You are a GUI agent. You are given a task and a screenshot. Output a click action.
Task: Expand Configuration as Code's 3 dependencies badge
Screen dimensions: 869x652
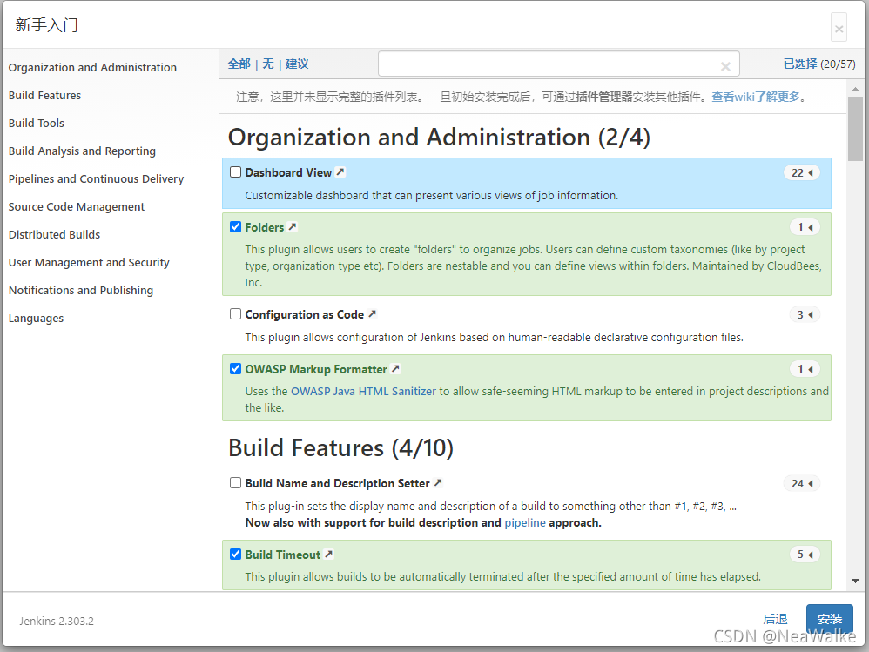805,314
